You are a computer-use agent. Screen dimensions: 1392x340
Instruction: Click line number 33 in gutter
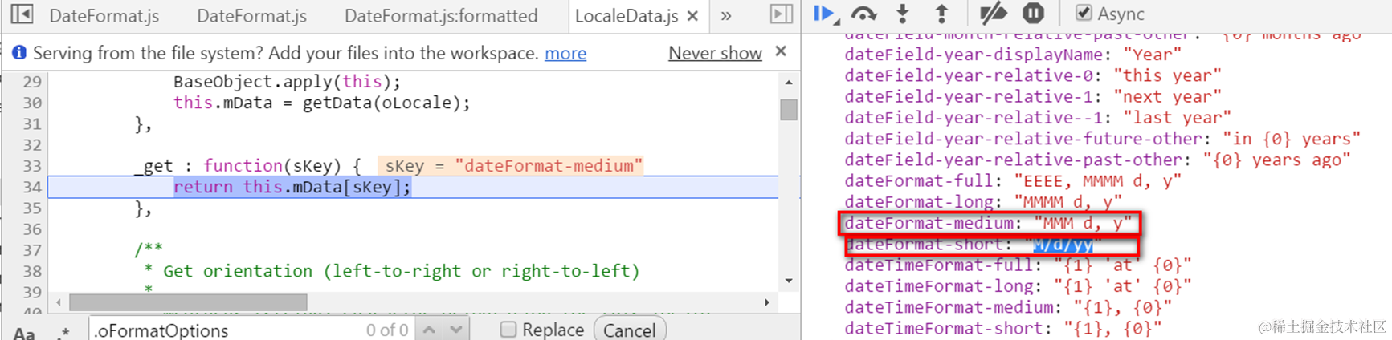click(x=32, y=166)
